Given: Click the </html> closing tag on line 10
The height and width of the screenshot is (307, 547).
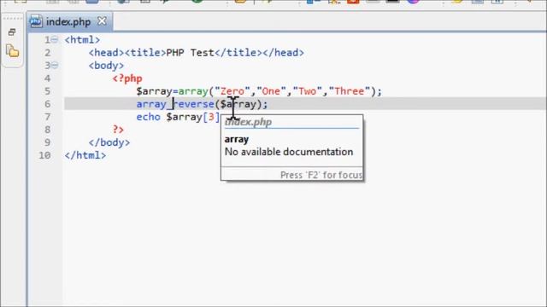Looking at the screenshot, I should (x=85, y=155).
